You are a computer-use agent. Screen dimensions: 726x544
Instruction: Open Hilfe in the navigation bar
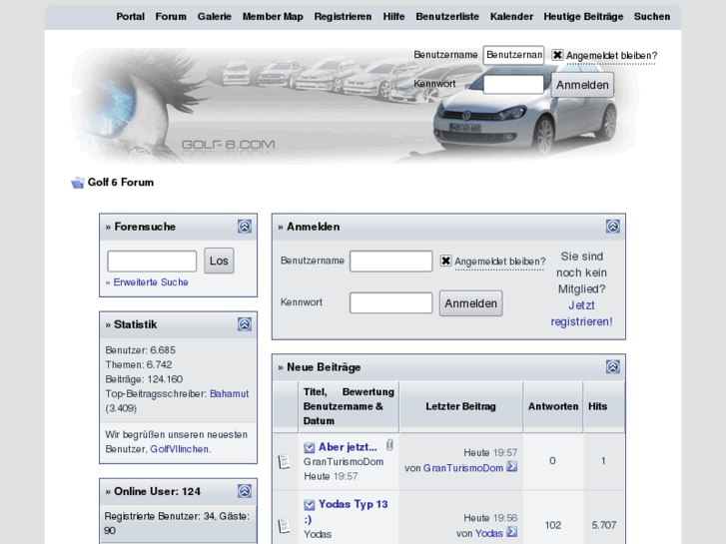pyautogui.click(x=393, y=17)
